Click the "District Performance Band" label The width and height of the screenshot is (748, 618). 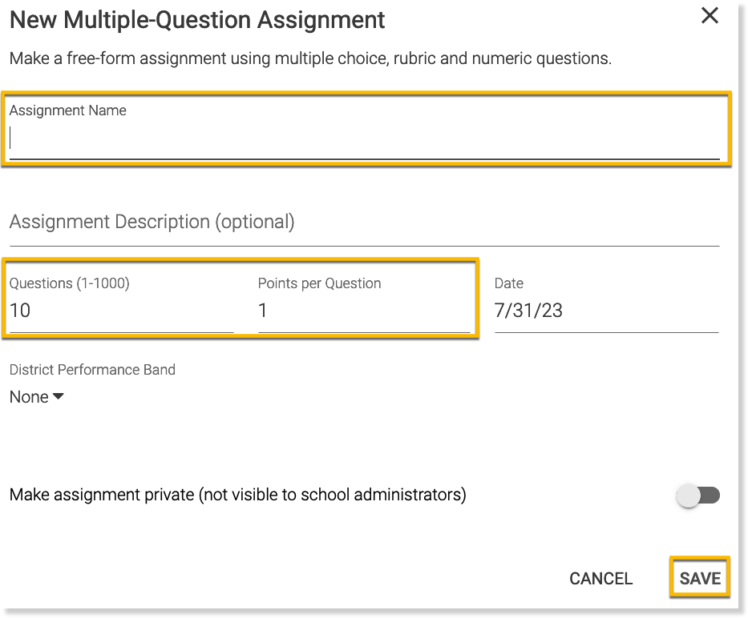pos(92,370)
